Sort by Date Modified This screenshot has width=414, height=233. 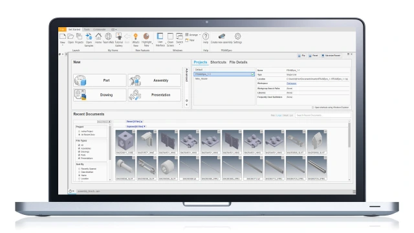[79, 172]
